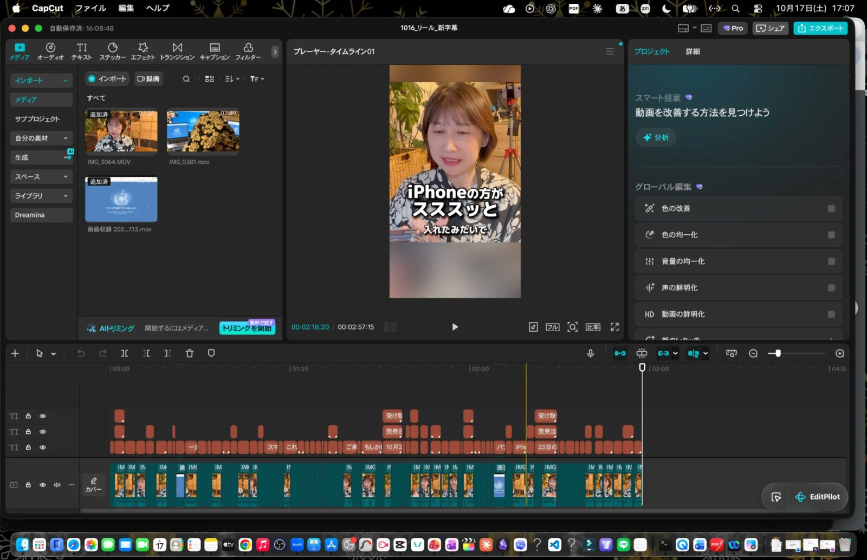The height and width of the screenshot is (560, 867).
Task: Zoom in the timeline with plus icon
Action: (x=840, y=353)
